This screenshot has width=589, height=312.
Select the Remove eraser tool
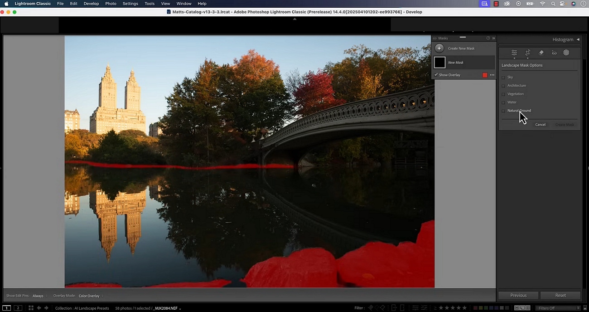coord(541,53)
